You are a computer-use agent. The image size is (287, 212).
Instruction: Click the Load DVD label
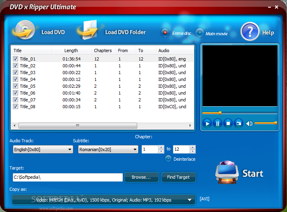pyautogui.click(x=53, y=32)
